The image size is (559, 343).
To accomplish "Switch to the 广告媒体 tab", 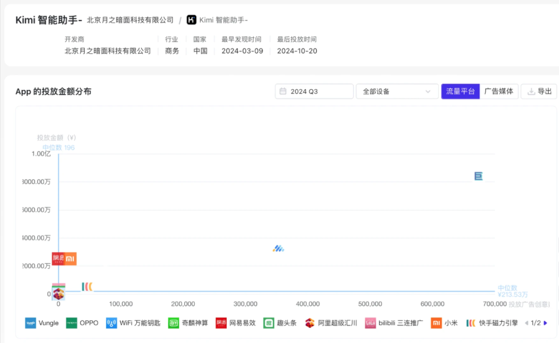I will (499, 92).
